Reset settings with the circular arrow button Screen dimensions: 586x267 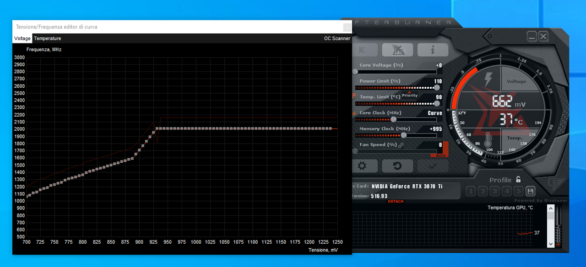click(397, 166)
